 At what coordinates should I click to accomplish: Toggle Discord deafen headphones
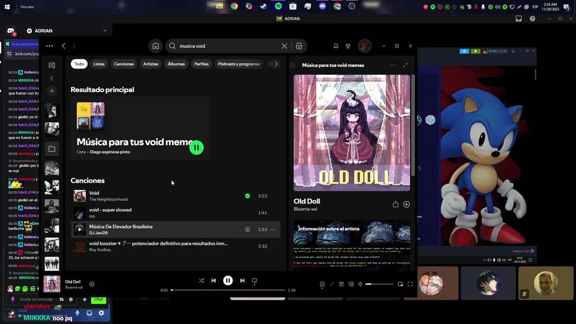click(89, 313)
